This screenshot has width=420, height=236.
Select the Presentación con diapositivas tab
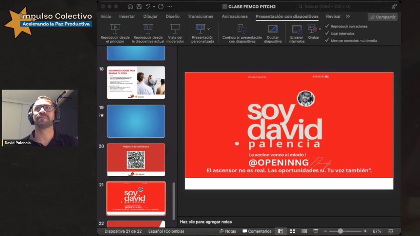pos(287,16)
